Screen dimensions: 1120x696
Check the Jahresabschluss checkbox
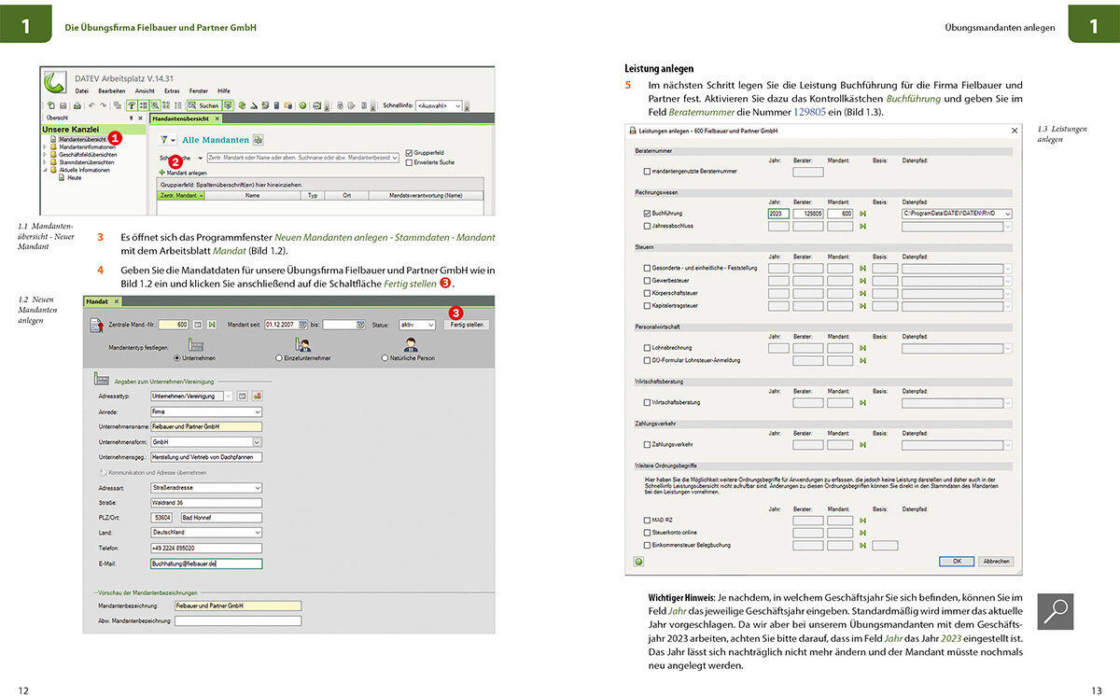pyautogui.click(x=647, y=226)
